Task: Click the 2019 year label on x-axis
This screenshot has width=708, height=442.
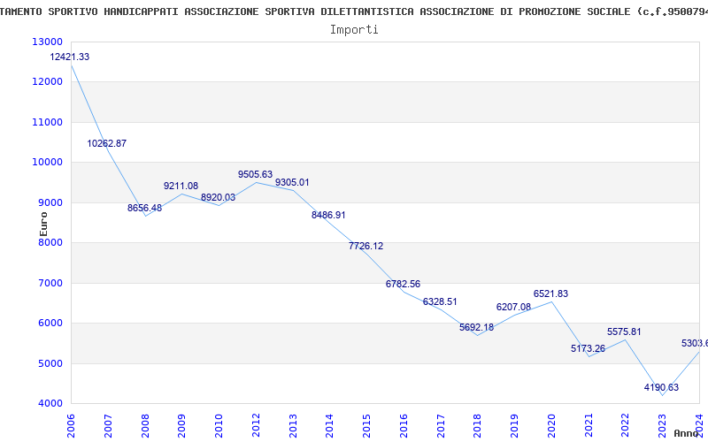Action: click(x=514, y=426)
